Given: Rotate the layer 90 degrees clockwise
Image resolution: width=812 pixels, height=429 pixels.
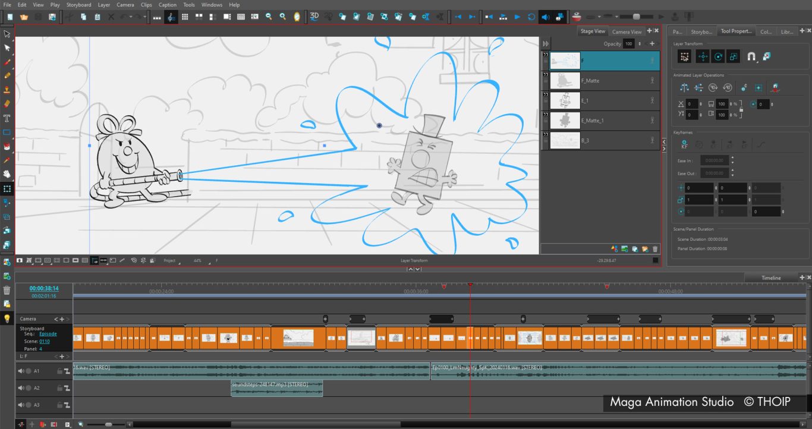Looking at the screenshot, I should point(713,87).
